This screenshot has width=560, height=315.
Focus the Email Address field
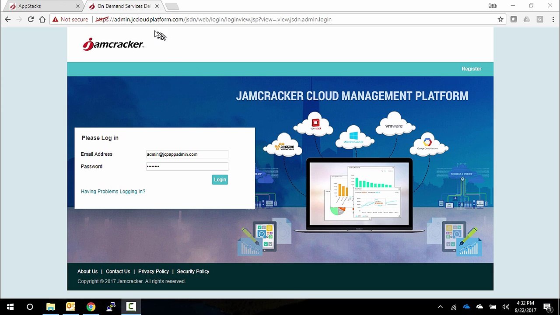[x=187, y=154]
